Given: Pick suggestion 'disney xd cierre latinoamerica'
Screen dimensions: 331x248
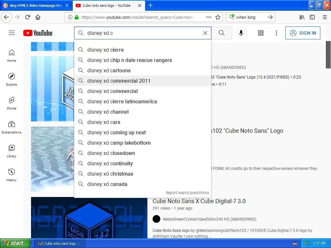Looking at the screenshot, I should (x=143, y=101).
